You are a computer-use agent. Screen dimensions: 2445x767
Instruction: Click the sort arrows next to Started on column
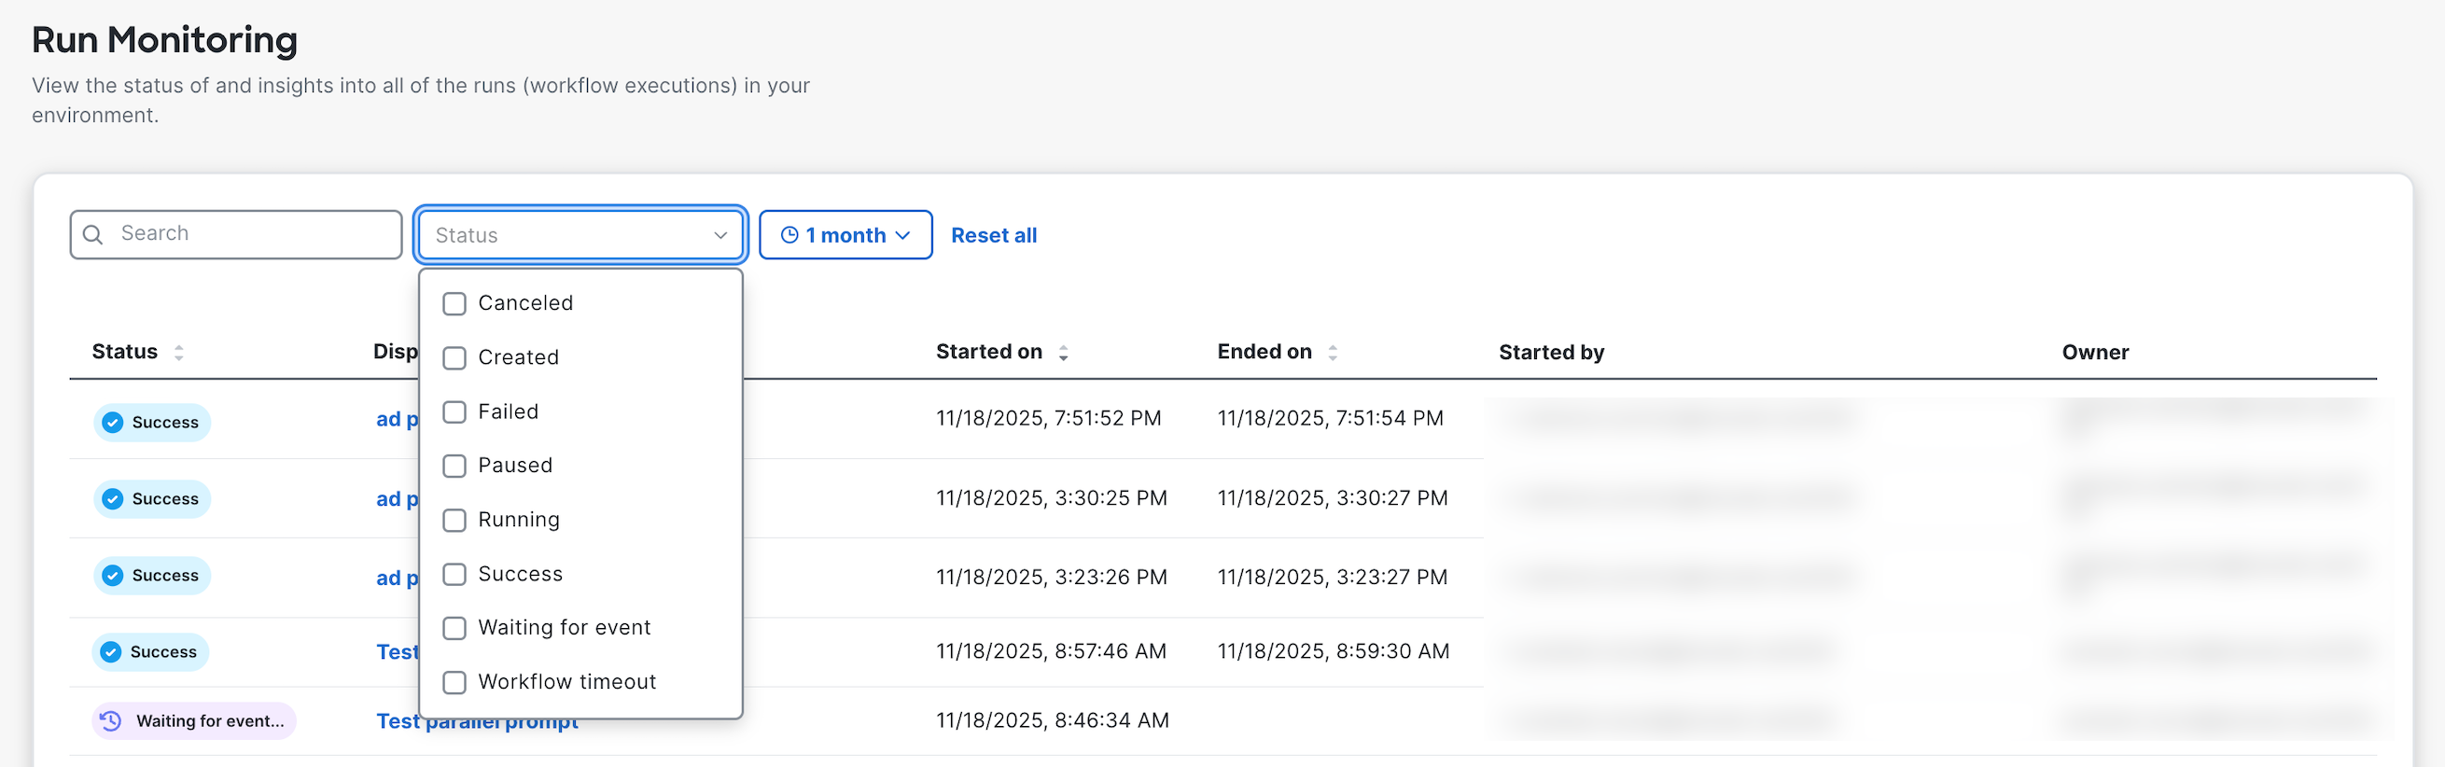1063,351
